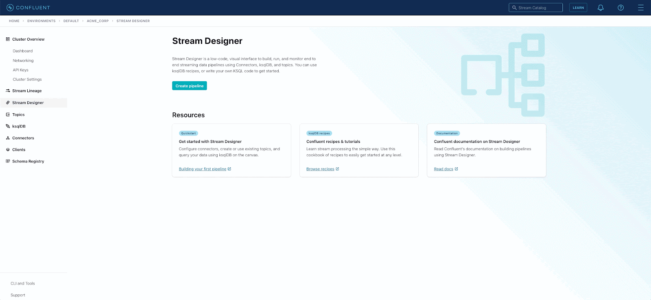Open CLI and Tools link
The height and width of the screenshot is (300, 651).
[x=23, y=283]
